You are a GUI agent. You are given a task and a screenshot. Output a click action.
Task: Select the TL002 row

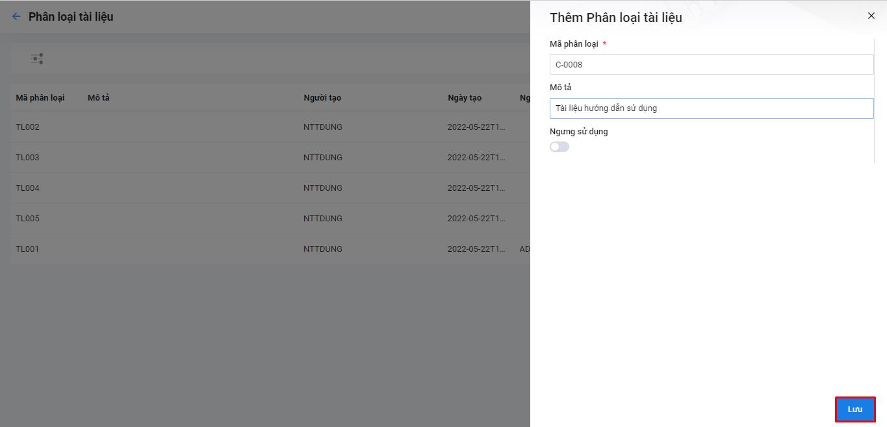pos(28,127)
